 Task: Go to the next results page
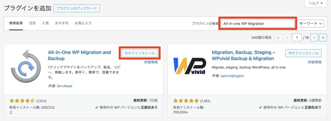point(314,37)
